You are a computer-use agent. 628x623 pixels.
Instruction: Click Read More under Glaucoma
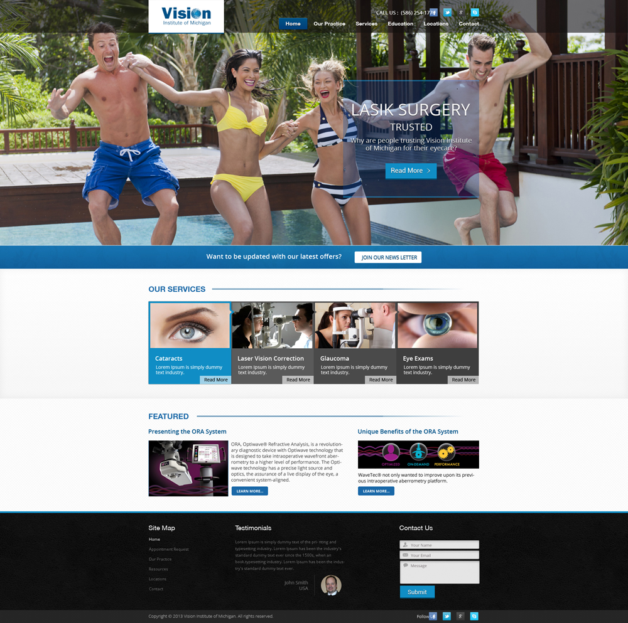coord(381,380)
